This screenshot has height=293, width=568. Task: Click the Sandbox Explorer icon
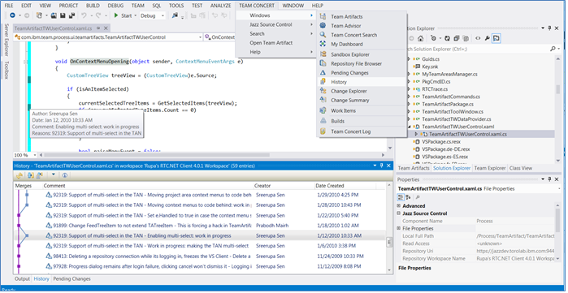pyautogui.click(x=323, y=54)
